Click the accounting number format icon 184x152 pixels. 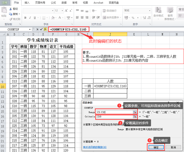pos(126,18)
